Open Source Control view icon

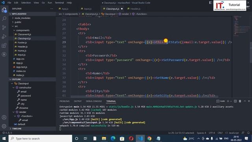tap(4, 28)
